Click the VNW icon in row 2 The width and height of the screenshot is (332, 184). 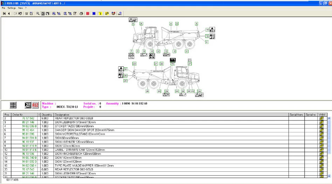tap(321, 118)
